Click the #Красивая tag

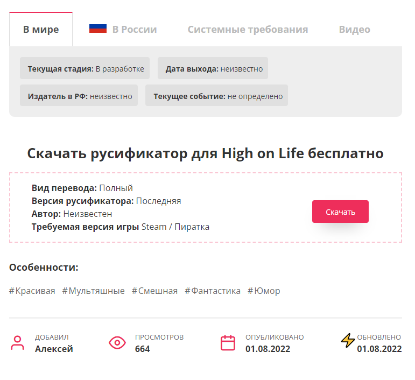(32, 291)
